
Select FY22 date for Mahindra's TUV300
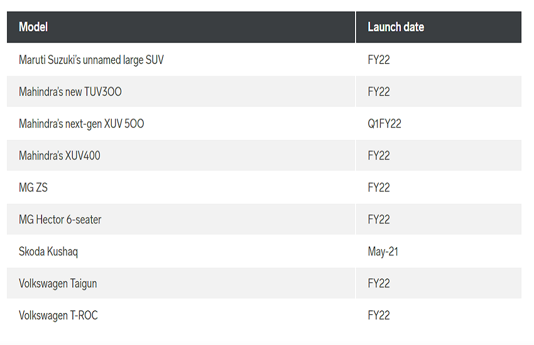pyautogui.click(x=379, y=92)
